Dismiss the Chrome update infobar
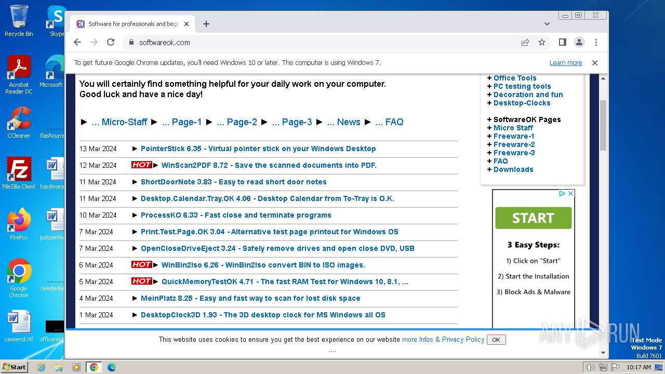 pos(595,62)
